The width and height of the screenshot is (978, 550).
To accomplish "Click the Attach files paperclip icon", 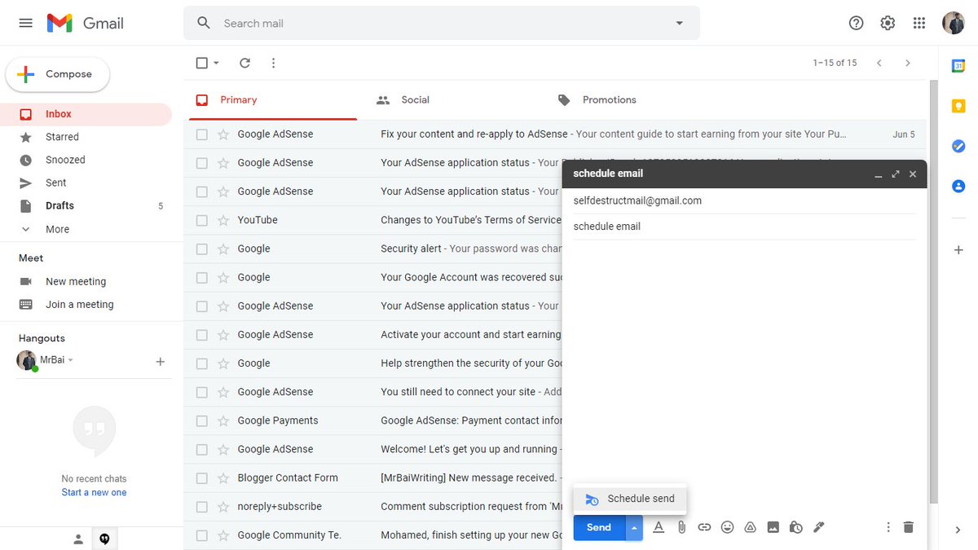I will 681,527.
